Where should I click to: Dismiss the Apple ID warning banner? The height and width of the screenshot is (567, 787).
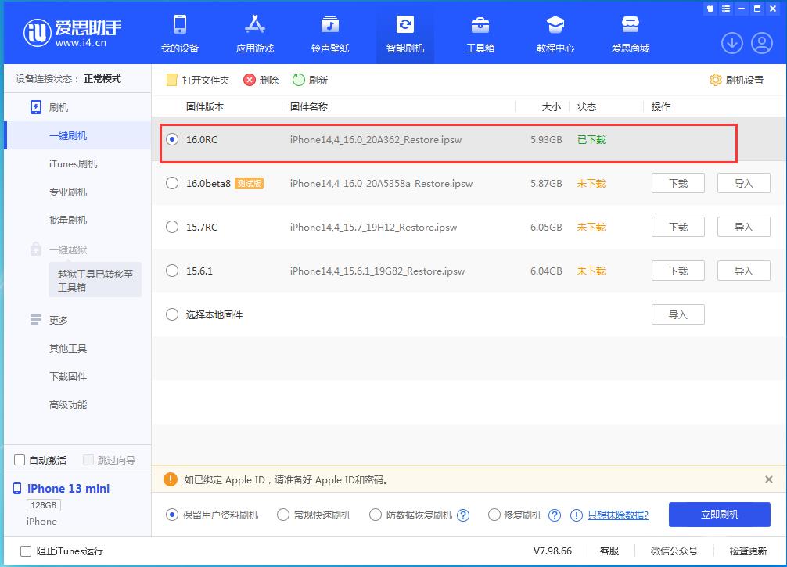769,479
